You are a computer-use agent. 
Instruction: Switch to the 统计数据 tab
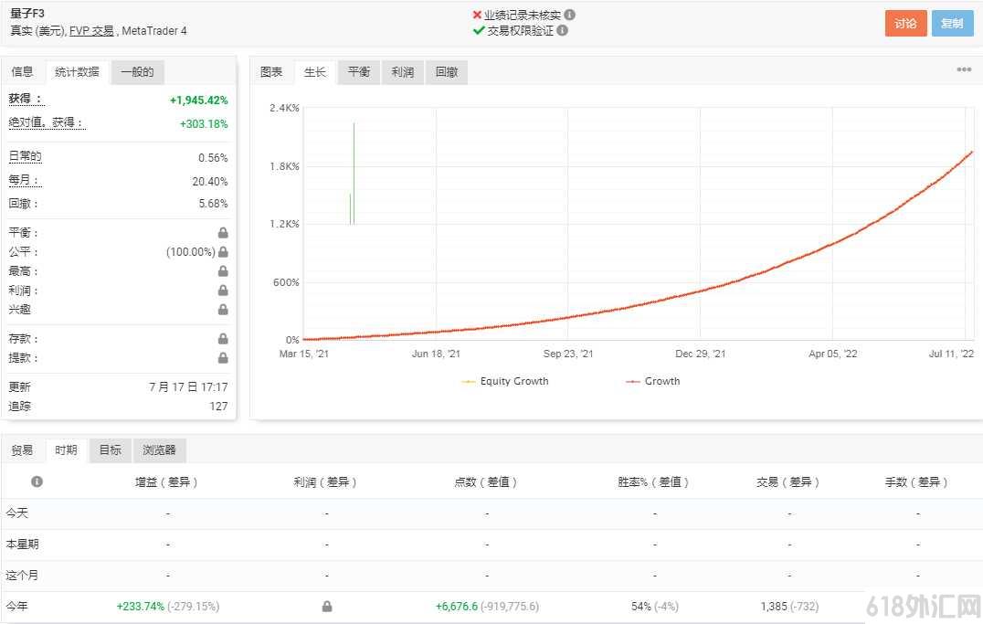click(77, 72)
